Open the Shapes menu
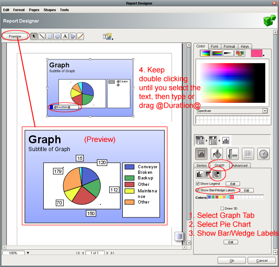Image resolution: width=279 pixels, height=267 pixels. coord(50,10)
